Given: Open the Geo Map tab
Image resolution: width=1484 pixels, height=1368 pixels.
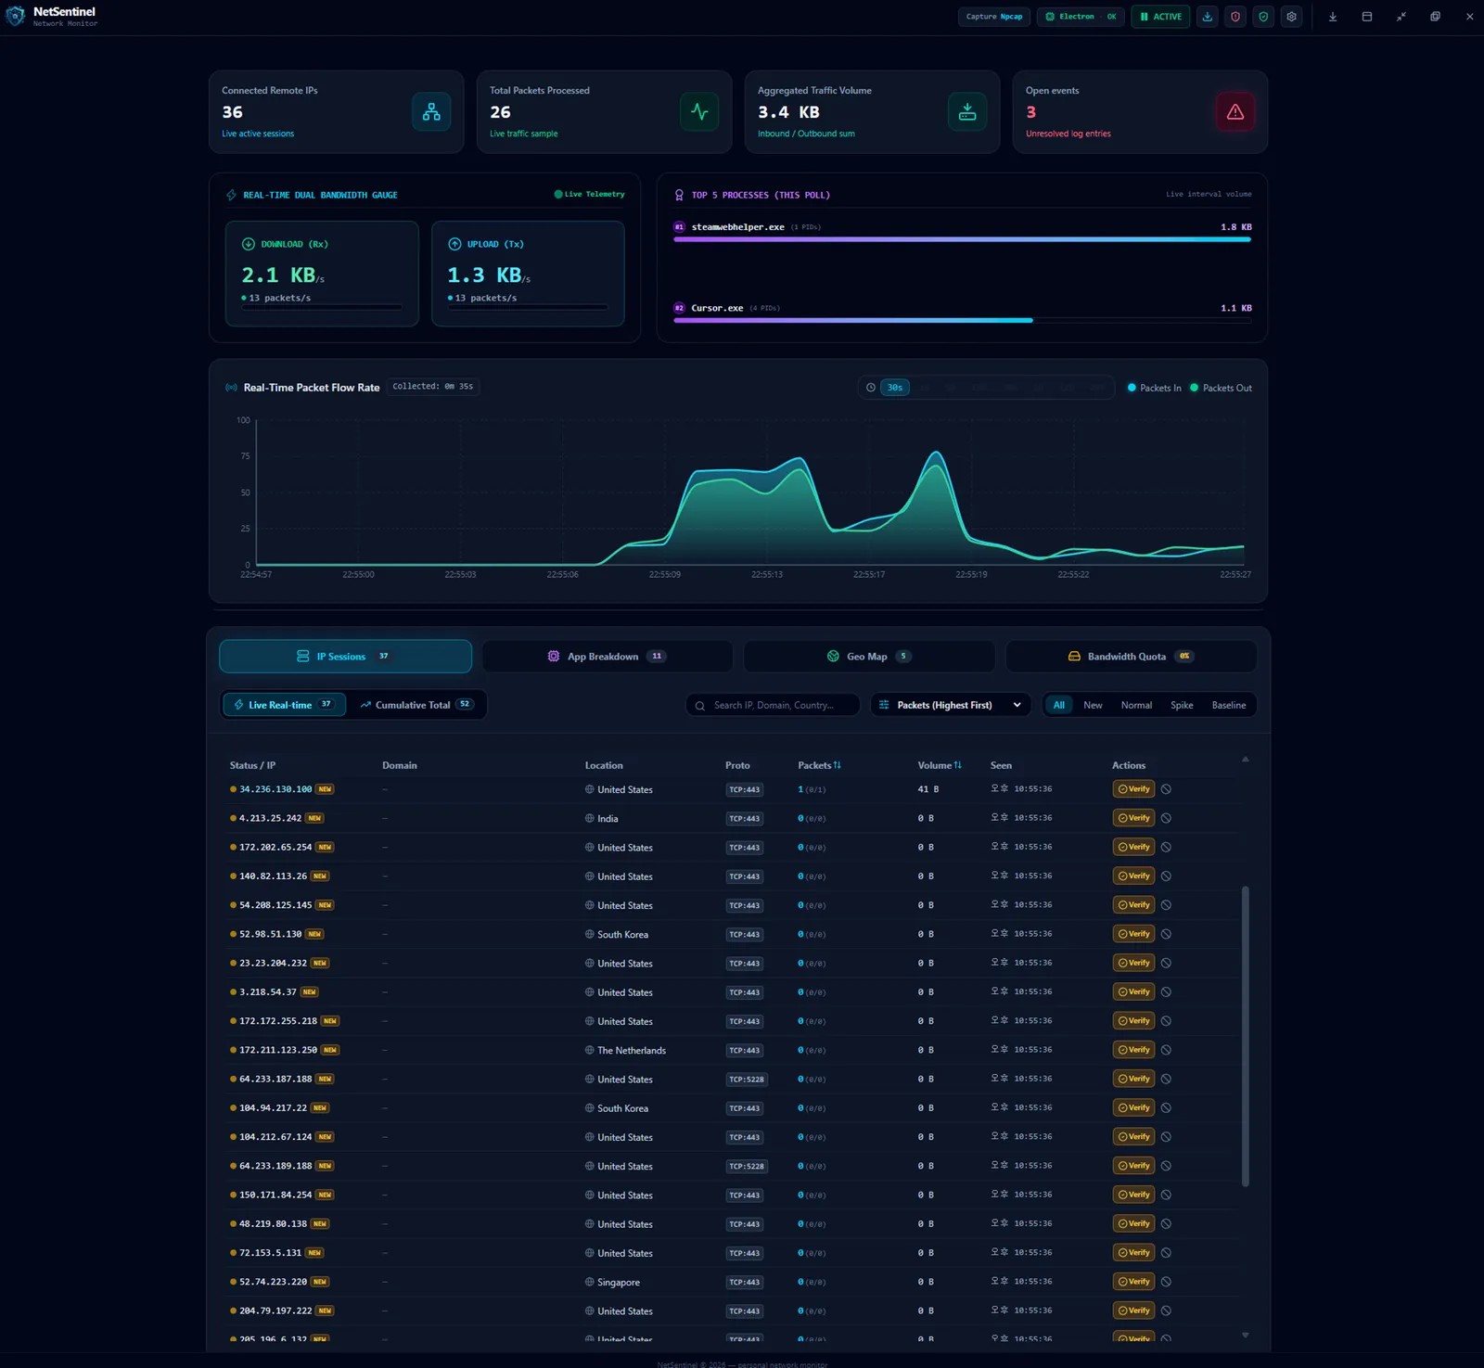Looking at the screenshot, I should [x=869, y=657].
